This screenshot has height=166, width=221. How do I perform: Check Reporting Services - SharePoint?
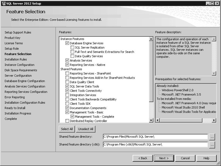[67, 73]
